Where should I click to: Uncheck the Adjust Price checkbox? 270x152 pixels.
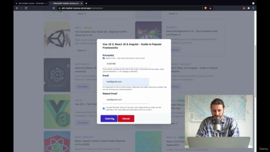[x=104, y=58]
